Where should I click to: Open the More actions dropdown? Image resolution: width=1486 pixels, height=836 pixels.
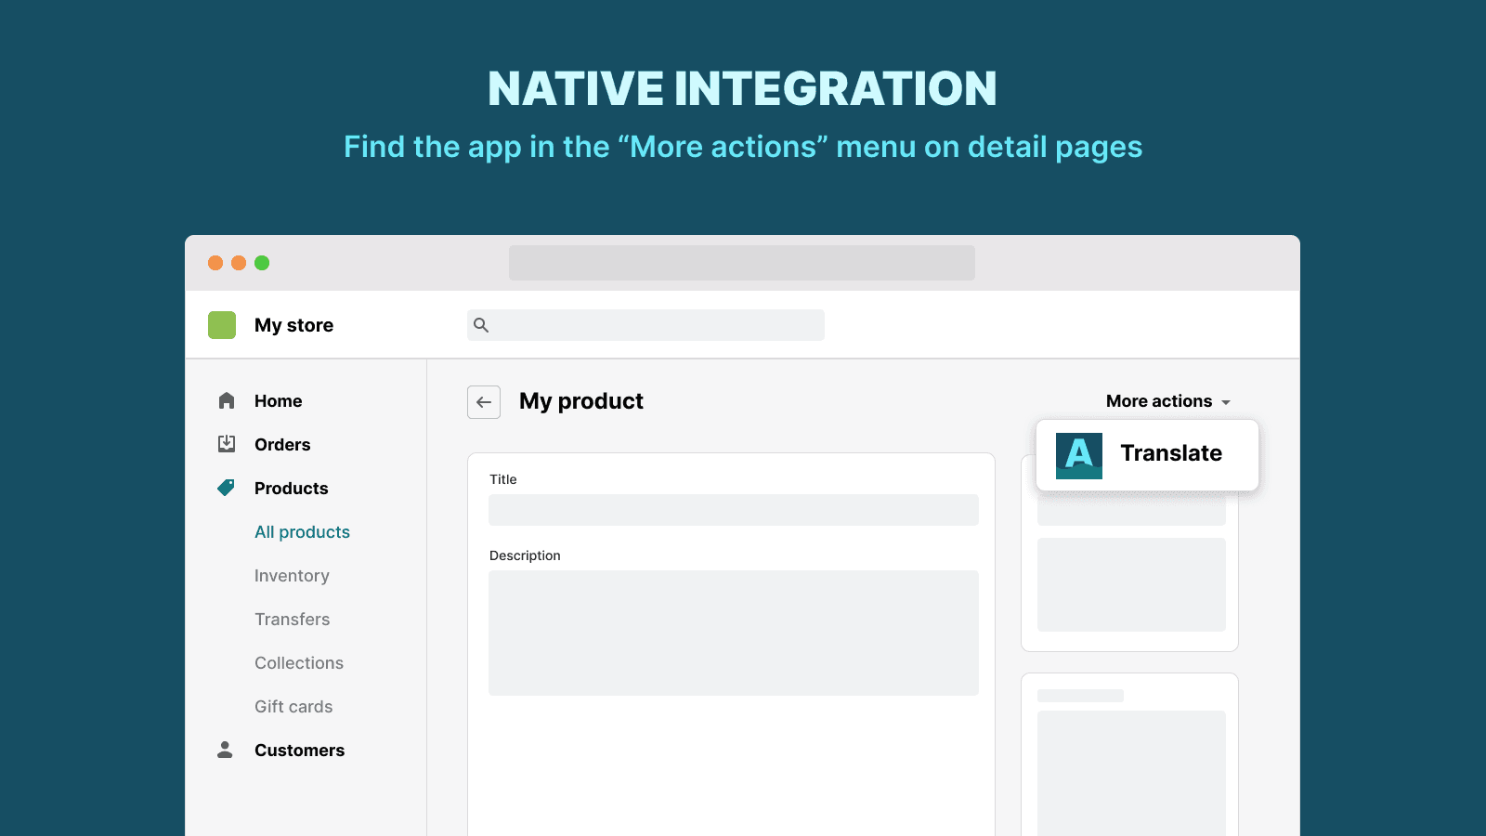(x=1159, y=401)
